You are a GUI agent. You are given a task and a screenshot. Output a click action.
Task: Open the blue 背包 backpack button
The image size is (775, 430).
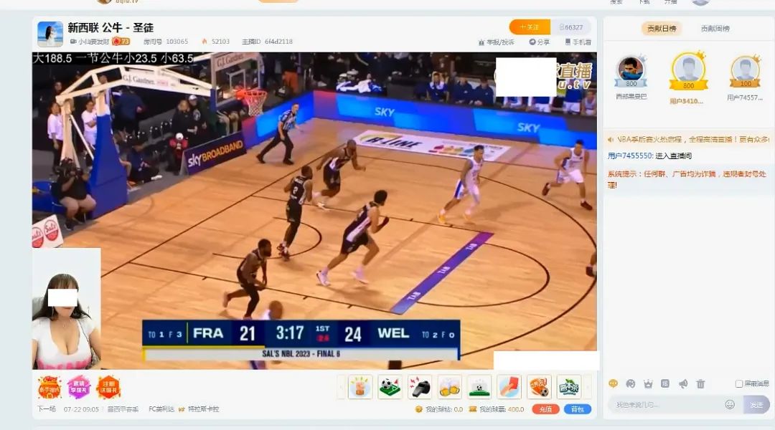578,409
